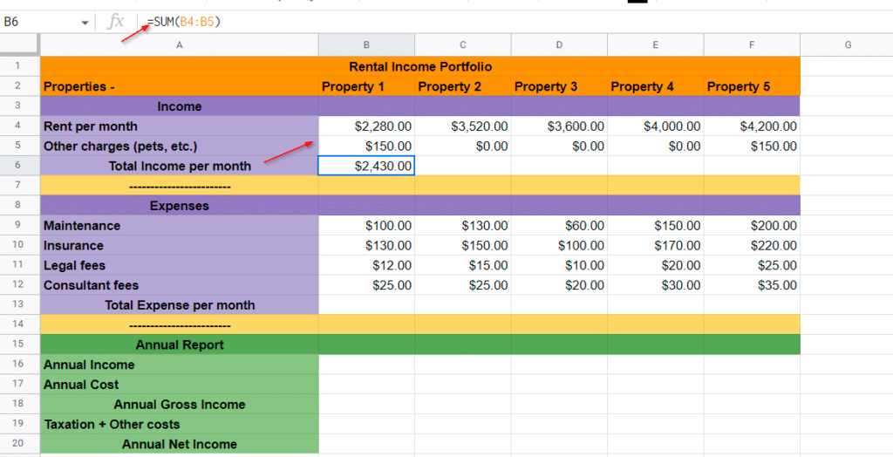
Task: Click the fx function icon
Action: [x=115, y=22]
